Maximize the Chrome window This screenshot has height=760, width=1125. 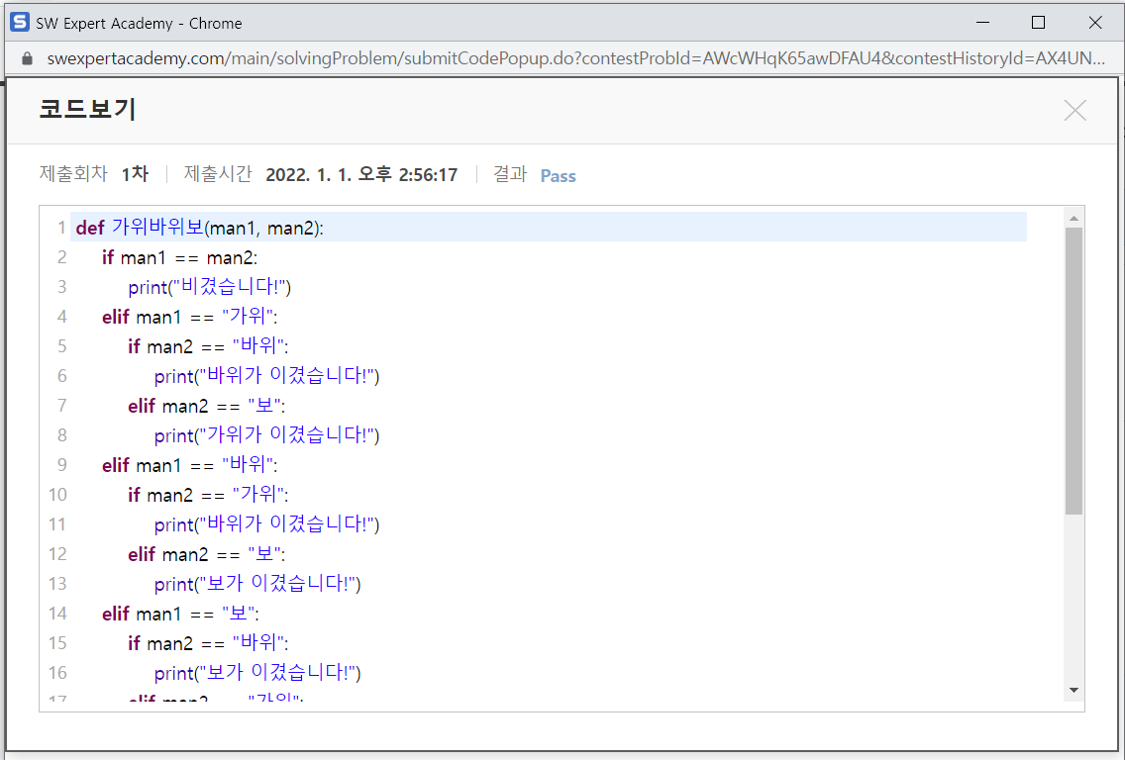pos(1038,22)
